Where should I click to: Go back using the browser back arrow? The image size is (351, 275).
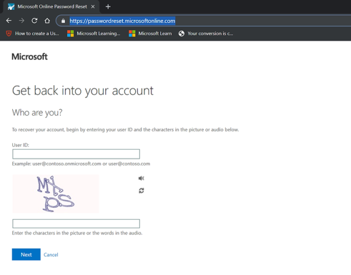point(9,20)
